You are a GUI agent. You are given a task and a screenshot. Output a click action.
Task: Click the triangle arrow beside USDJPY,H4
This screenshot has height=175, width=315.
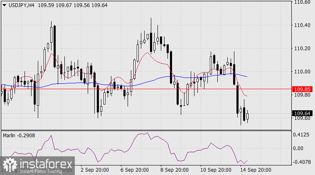click(4, 5)
